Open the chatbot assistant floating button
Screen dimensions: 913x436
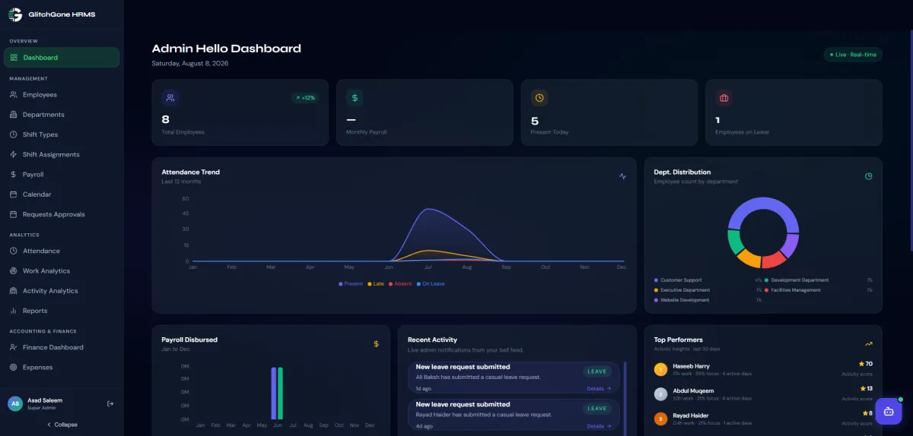pyautogui.click(x=888, y=411)
